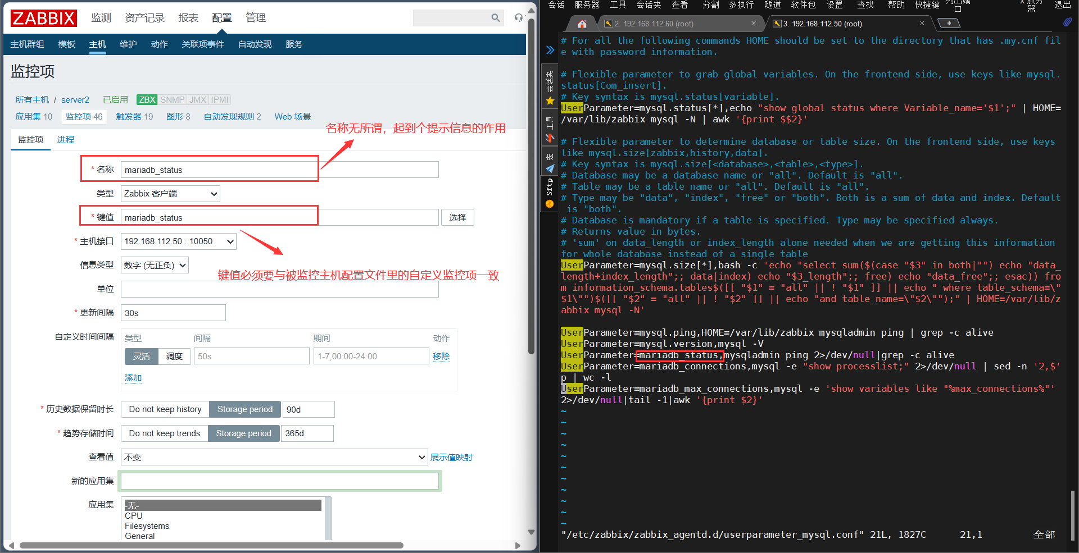Select CPU in 应用集 list
Screen dimensions: 1079x553
tap(134, 516)
